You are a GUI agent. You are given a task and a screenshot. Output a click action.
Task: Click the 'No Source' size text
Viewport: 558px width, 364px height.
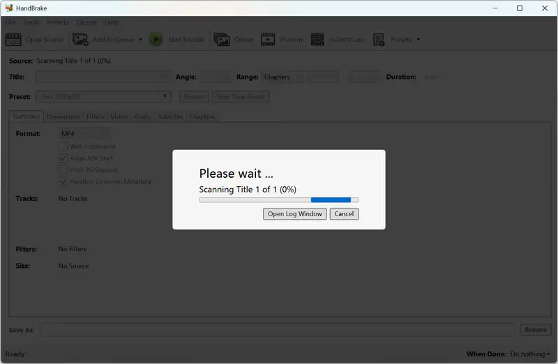point(74,266)
